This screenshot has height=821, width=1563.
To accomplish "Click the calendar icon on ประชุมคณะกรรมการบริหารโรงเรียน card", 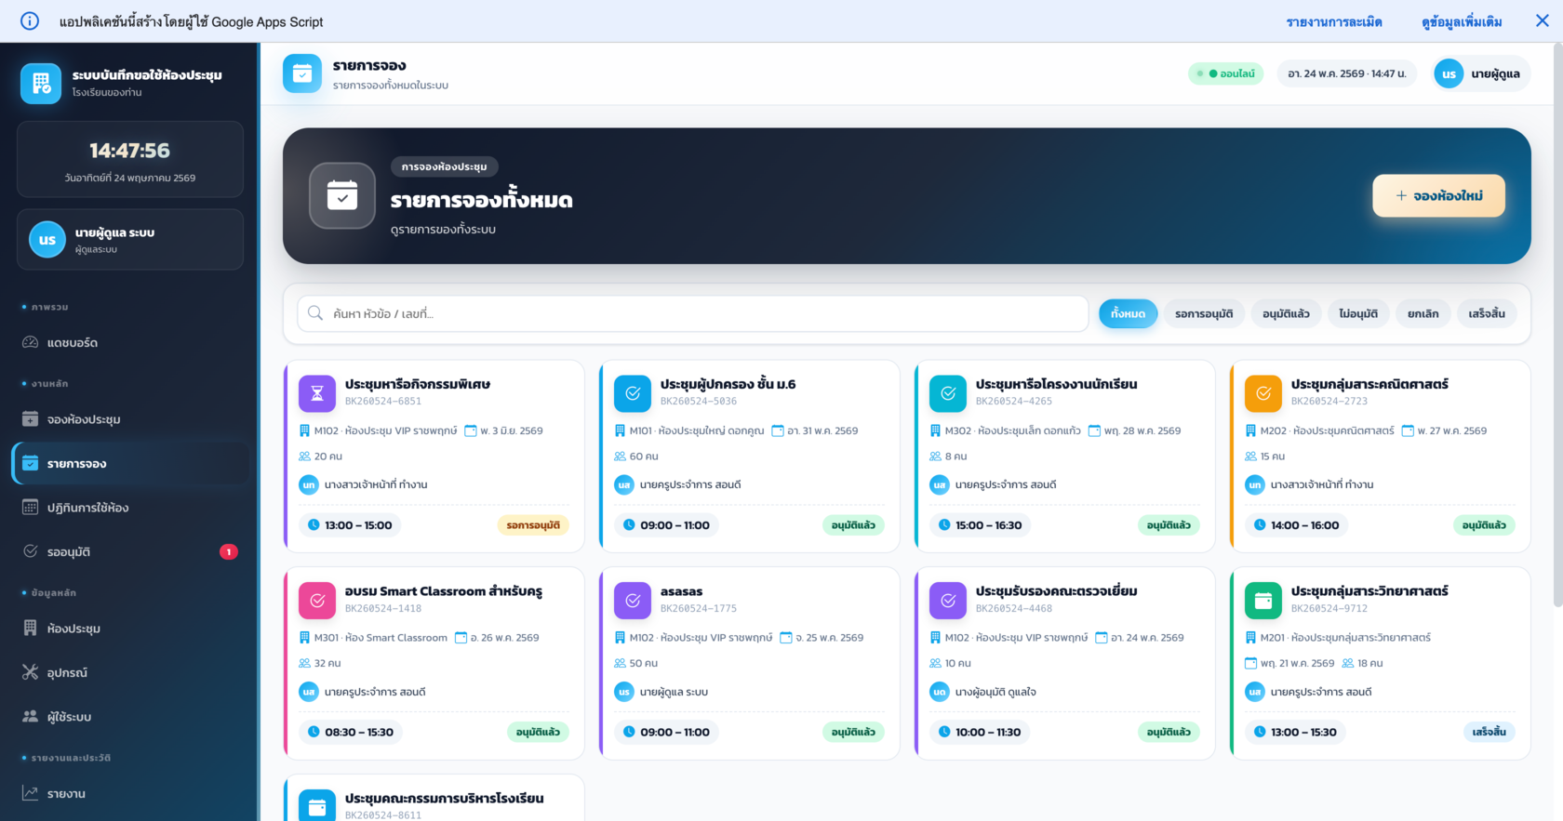I will pos(317,805).
